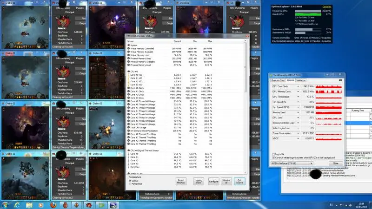Viewport: 372px width, 209px height.
Task: Open the Windows Start menu
Action: [5, 205]
